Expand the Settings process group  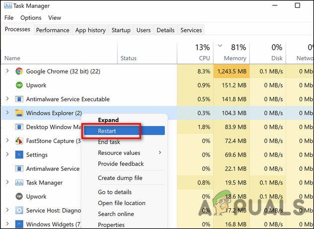(x=7, y=154)
